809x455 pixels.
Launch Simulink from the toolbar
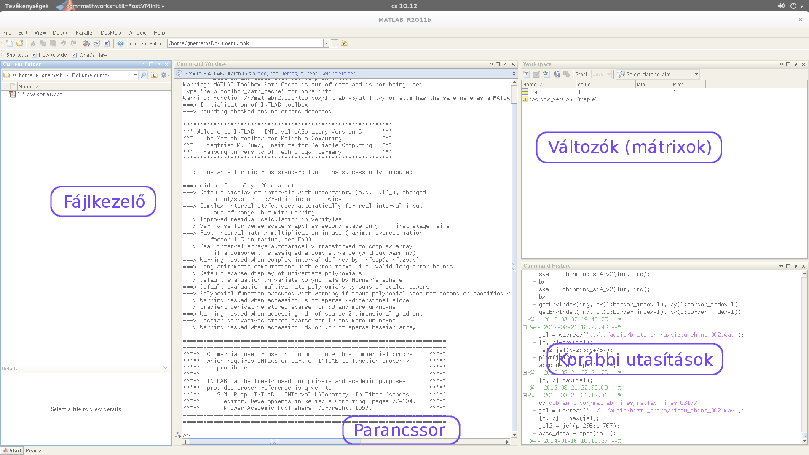[86, 43]
